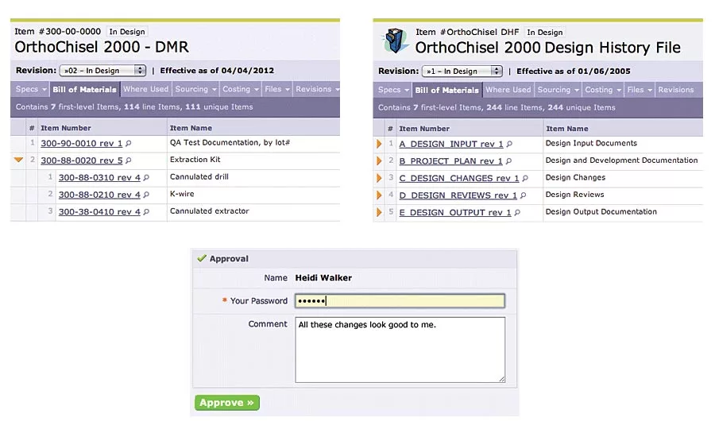The width and height of the screenshot is (715, 437).
Task: Open Where Used tab in DHF panel
Action: click(x=508, y=90)
